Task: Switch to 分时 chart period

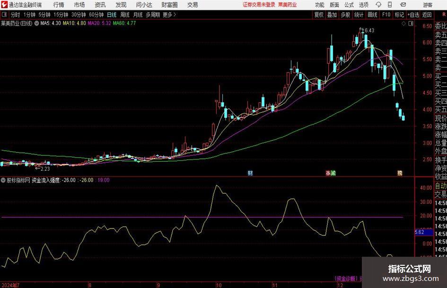Action: coord(16,15)
